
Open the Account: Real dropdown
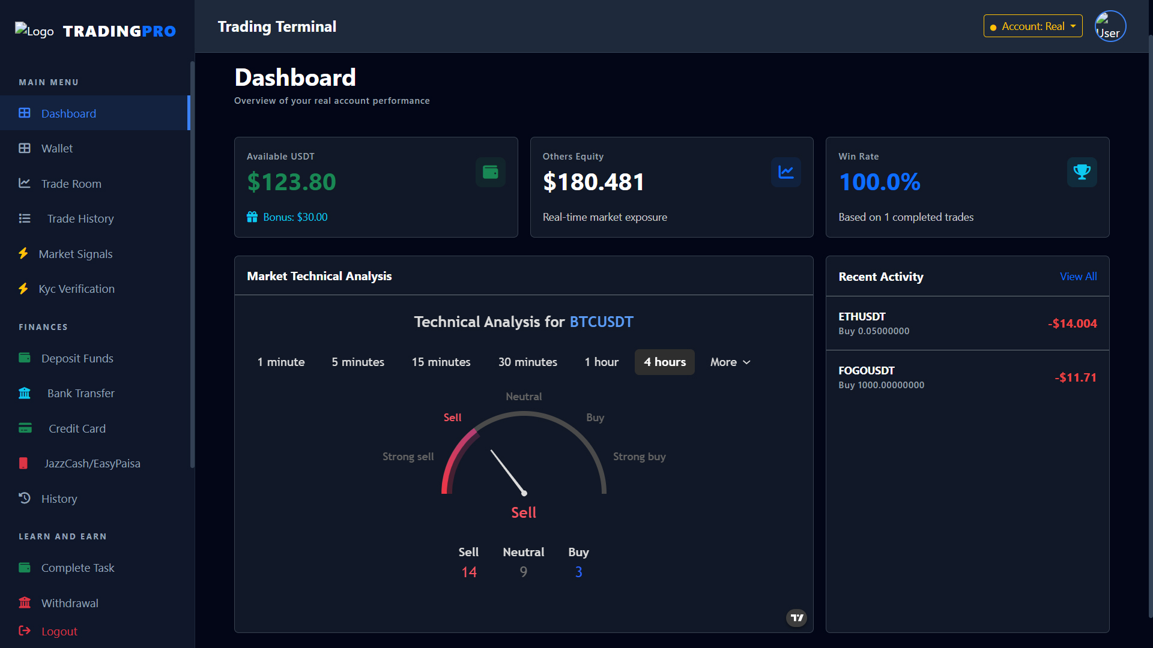1032,26
